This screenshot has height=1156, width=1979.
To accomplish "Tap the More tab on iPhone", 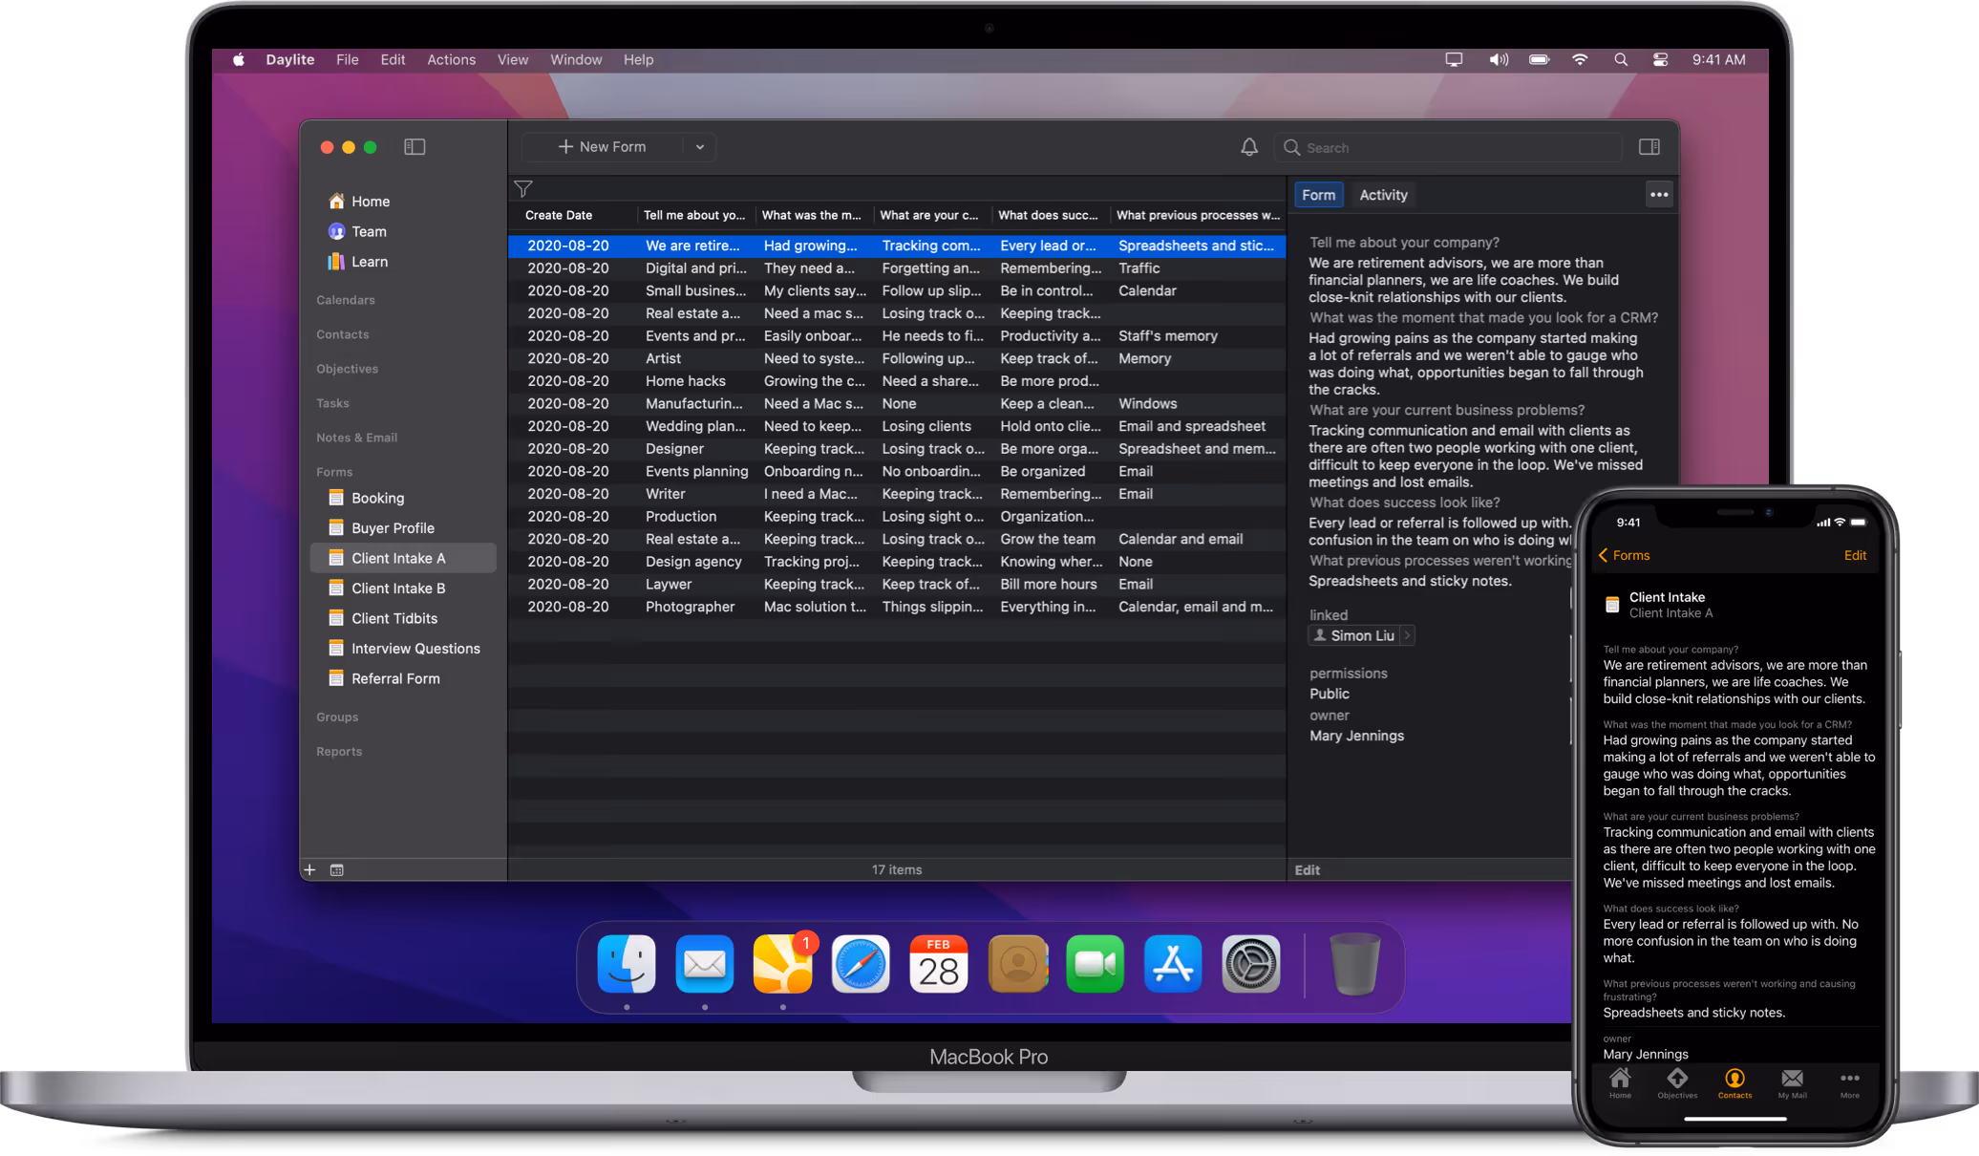I will coord(1850,1083).
